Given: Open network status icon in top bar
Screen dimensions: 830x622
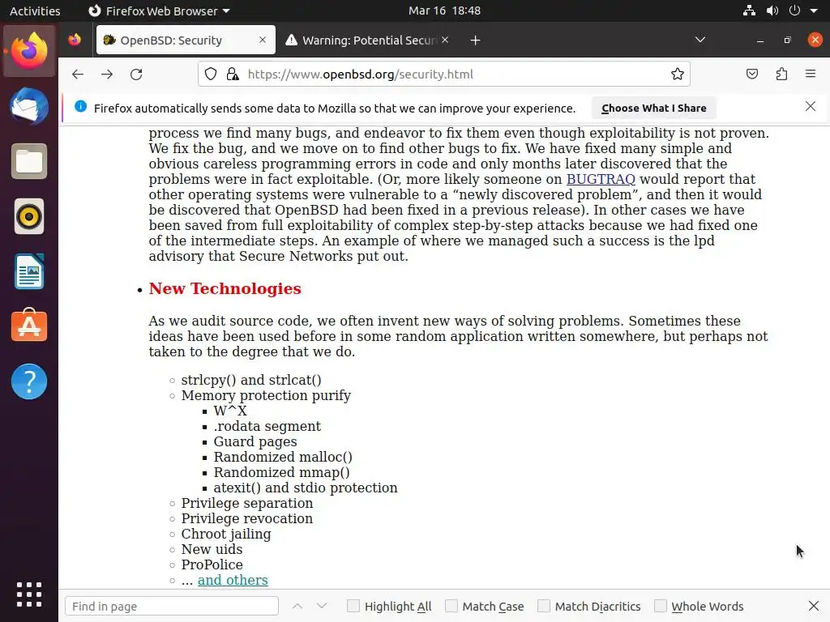Looking at the screenshot, I should 749,11.
